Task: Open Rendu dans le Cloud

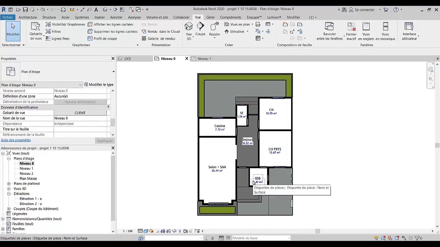Action: click(161, 32)
